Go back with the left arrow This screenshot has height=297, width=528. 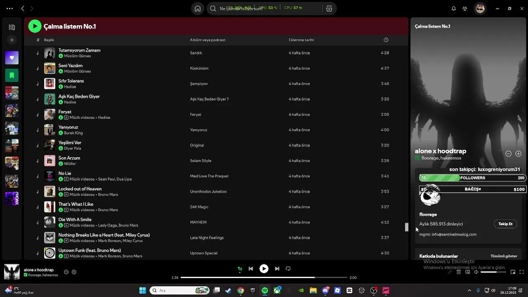pyautogui.click(x=23, y=8)
